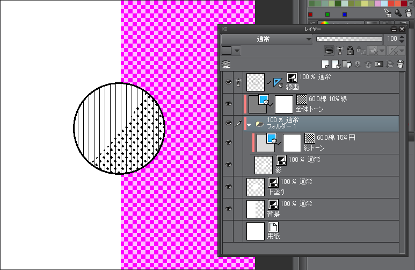Hide the 背景 layer

pyautogui.click(x=228, y=209)
